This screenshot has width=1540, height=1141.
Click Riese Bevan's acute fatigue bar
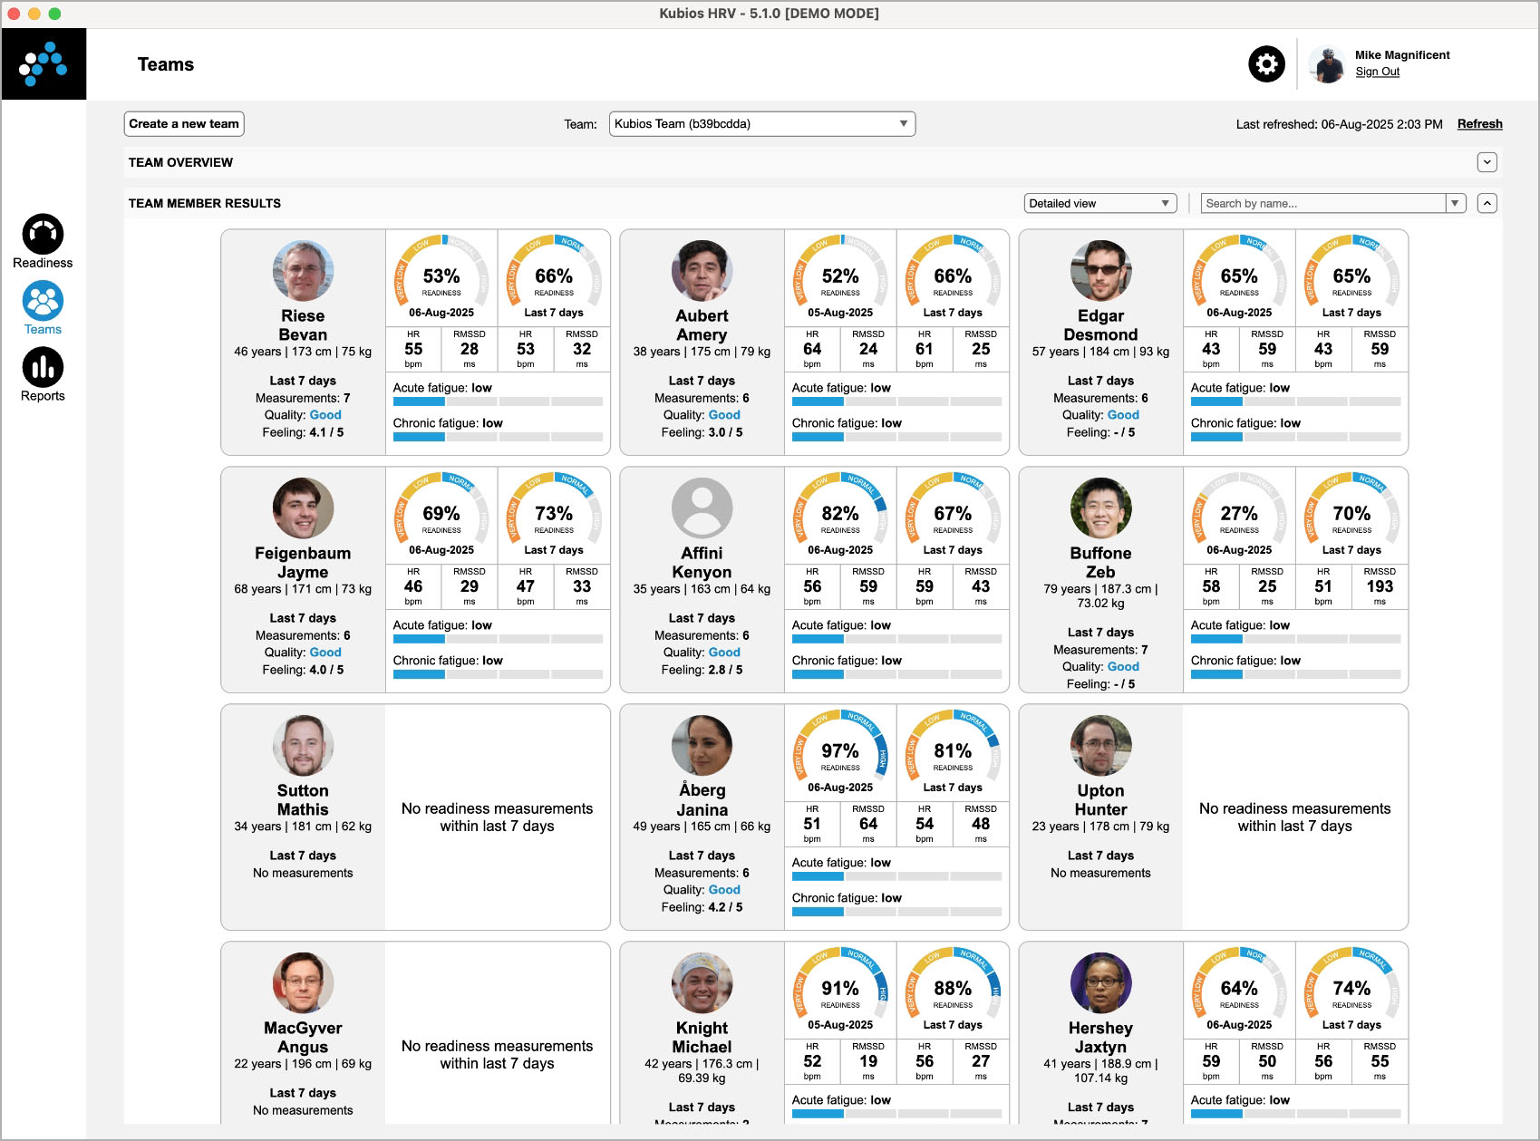[498, 401]
